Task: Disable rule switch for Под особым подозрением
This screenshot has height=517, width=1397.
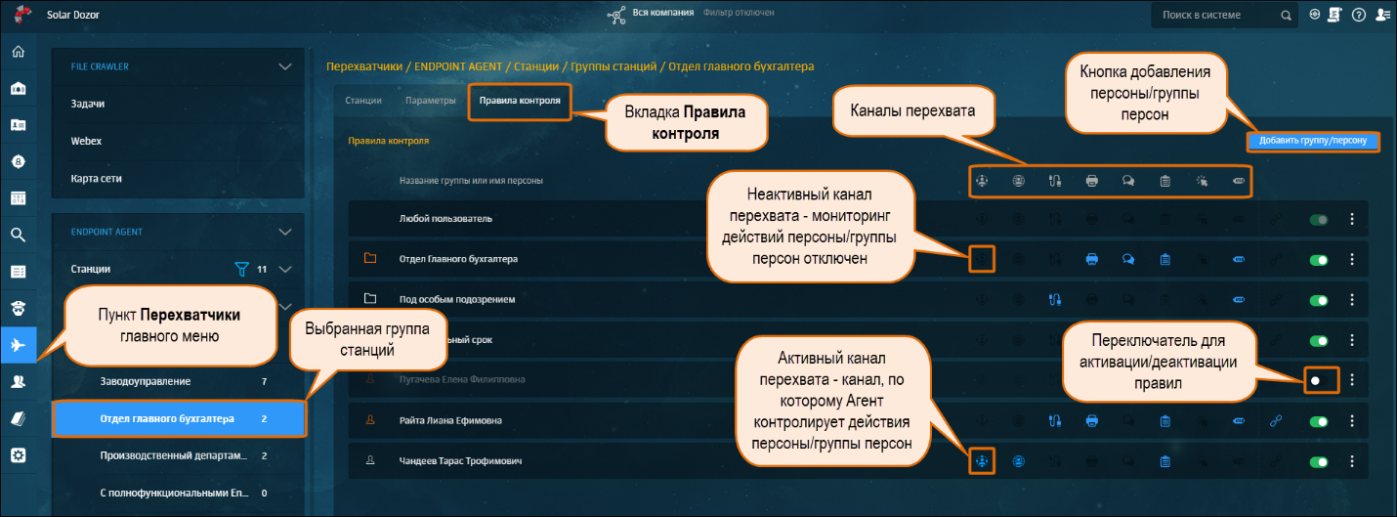Action: [1319, 300]
